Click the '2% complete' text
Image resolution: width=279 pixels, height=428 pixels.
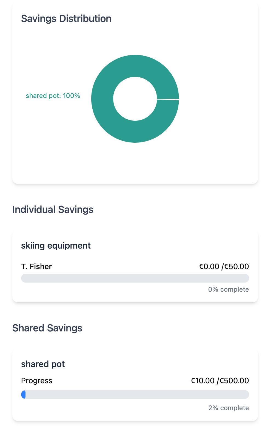[228, 408]
